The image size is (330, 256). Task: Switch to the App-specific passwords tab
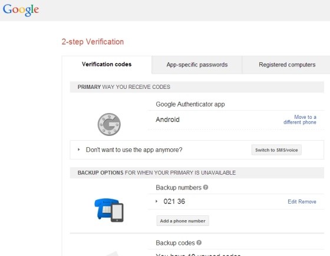[197, 65]
